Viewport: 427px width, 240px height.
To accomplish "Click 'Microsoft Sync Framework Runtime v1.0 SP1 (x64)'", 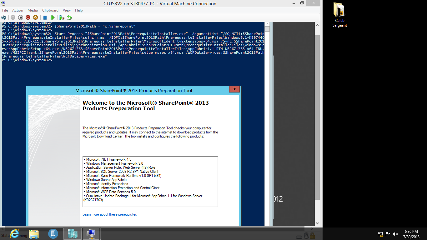I will [124, 176].
